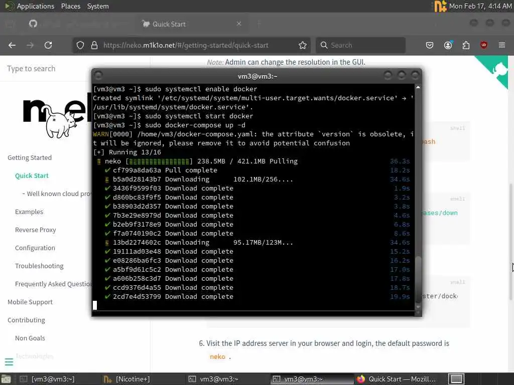Click the uBlock Origin extension icon
The image size is (514, 385).
point(484,45)
